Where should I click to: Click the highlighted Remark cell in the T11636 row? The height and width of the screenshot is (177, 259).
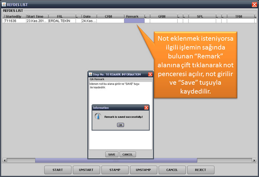coord(134,21)
